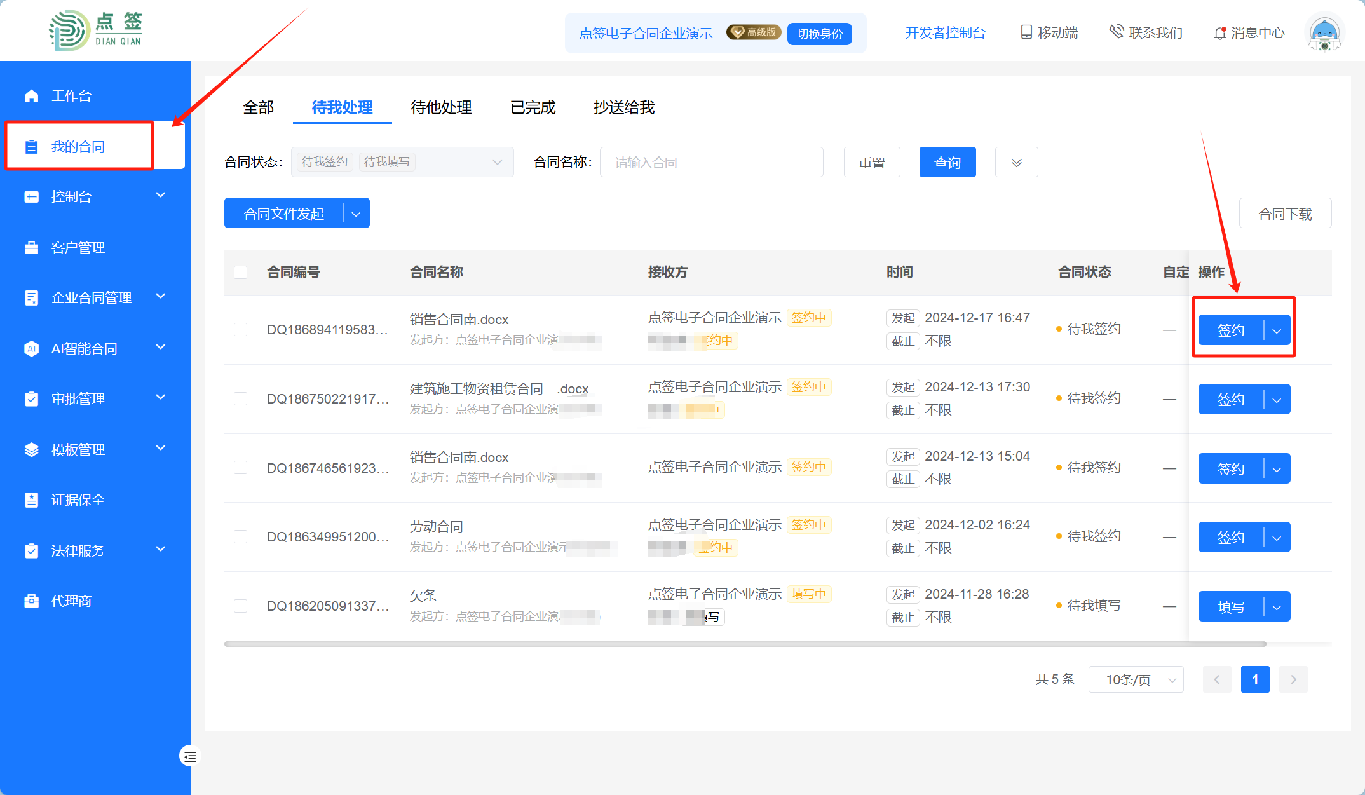Click 我的合同 clipboard icon
Image resolution: width=1365 pixels, height=795 pixels.
pyautogui.click(x=31, y=147)
